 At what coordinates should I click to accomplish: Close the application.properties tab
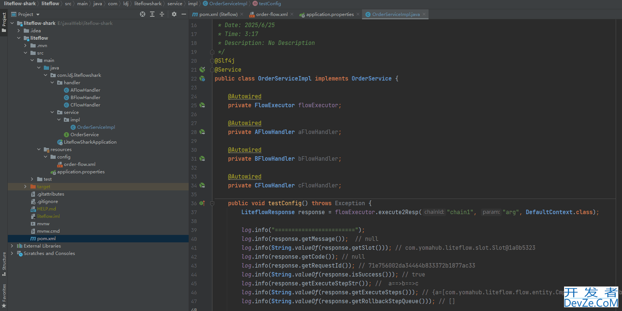click(x=358, y=14)
